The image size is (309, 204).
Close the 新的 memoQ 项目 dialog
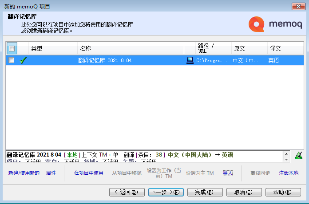point(298,7)
